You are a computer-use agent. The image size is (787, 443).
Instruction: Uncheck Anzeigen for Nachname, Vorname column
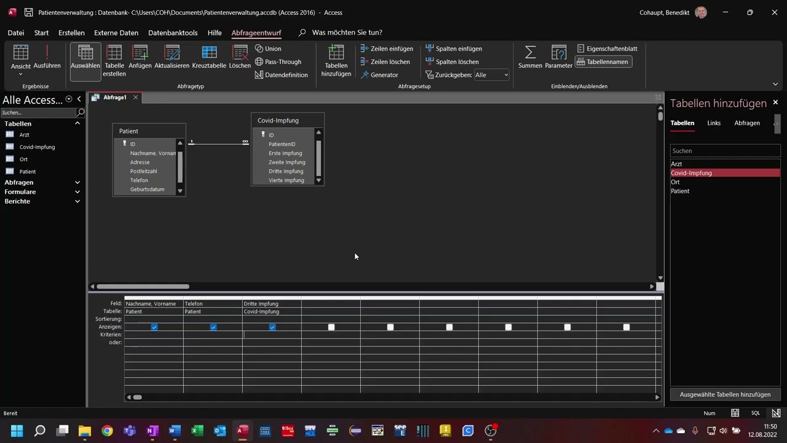pos(154,327)
